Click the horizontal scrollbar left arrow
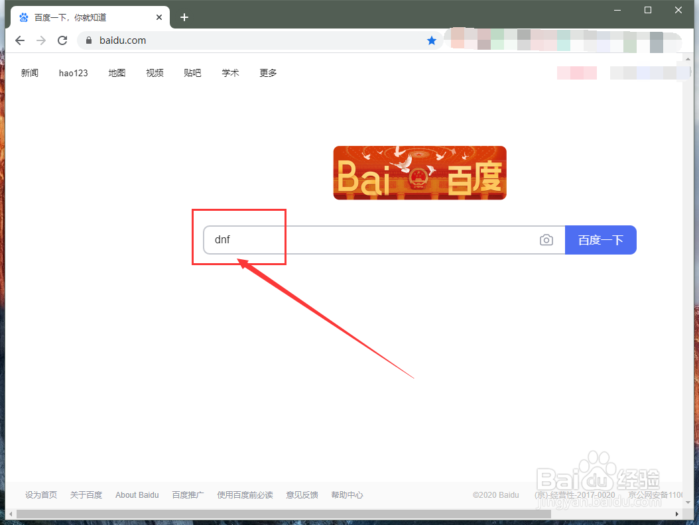The height and width of the screenshot is (525, 699). [x=11, y=514]
